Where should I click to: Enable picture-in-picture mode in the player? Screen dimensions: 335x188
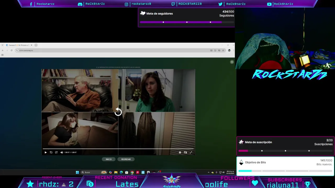[185, 152]
